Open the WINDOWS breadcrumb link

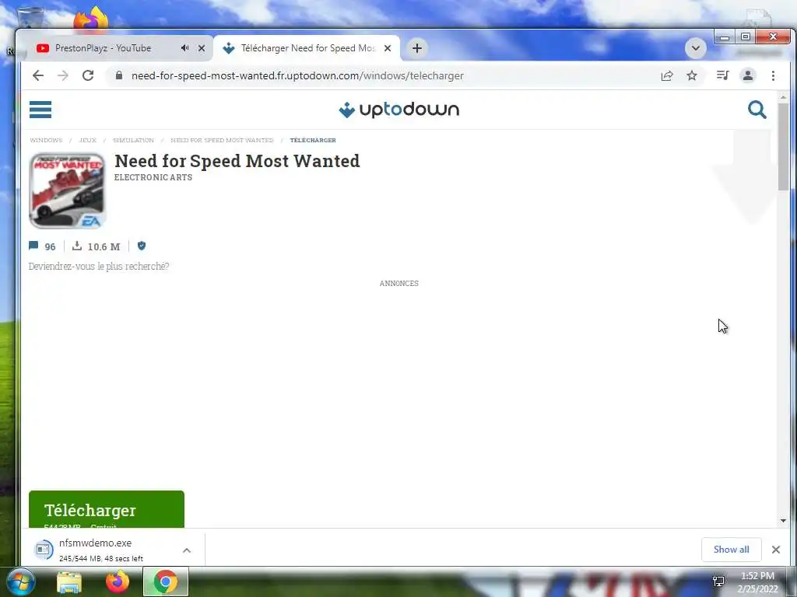(x=46, y=140)
